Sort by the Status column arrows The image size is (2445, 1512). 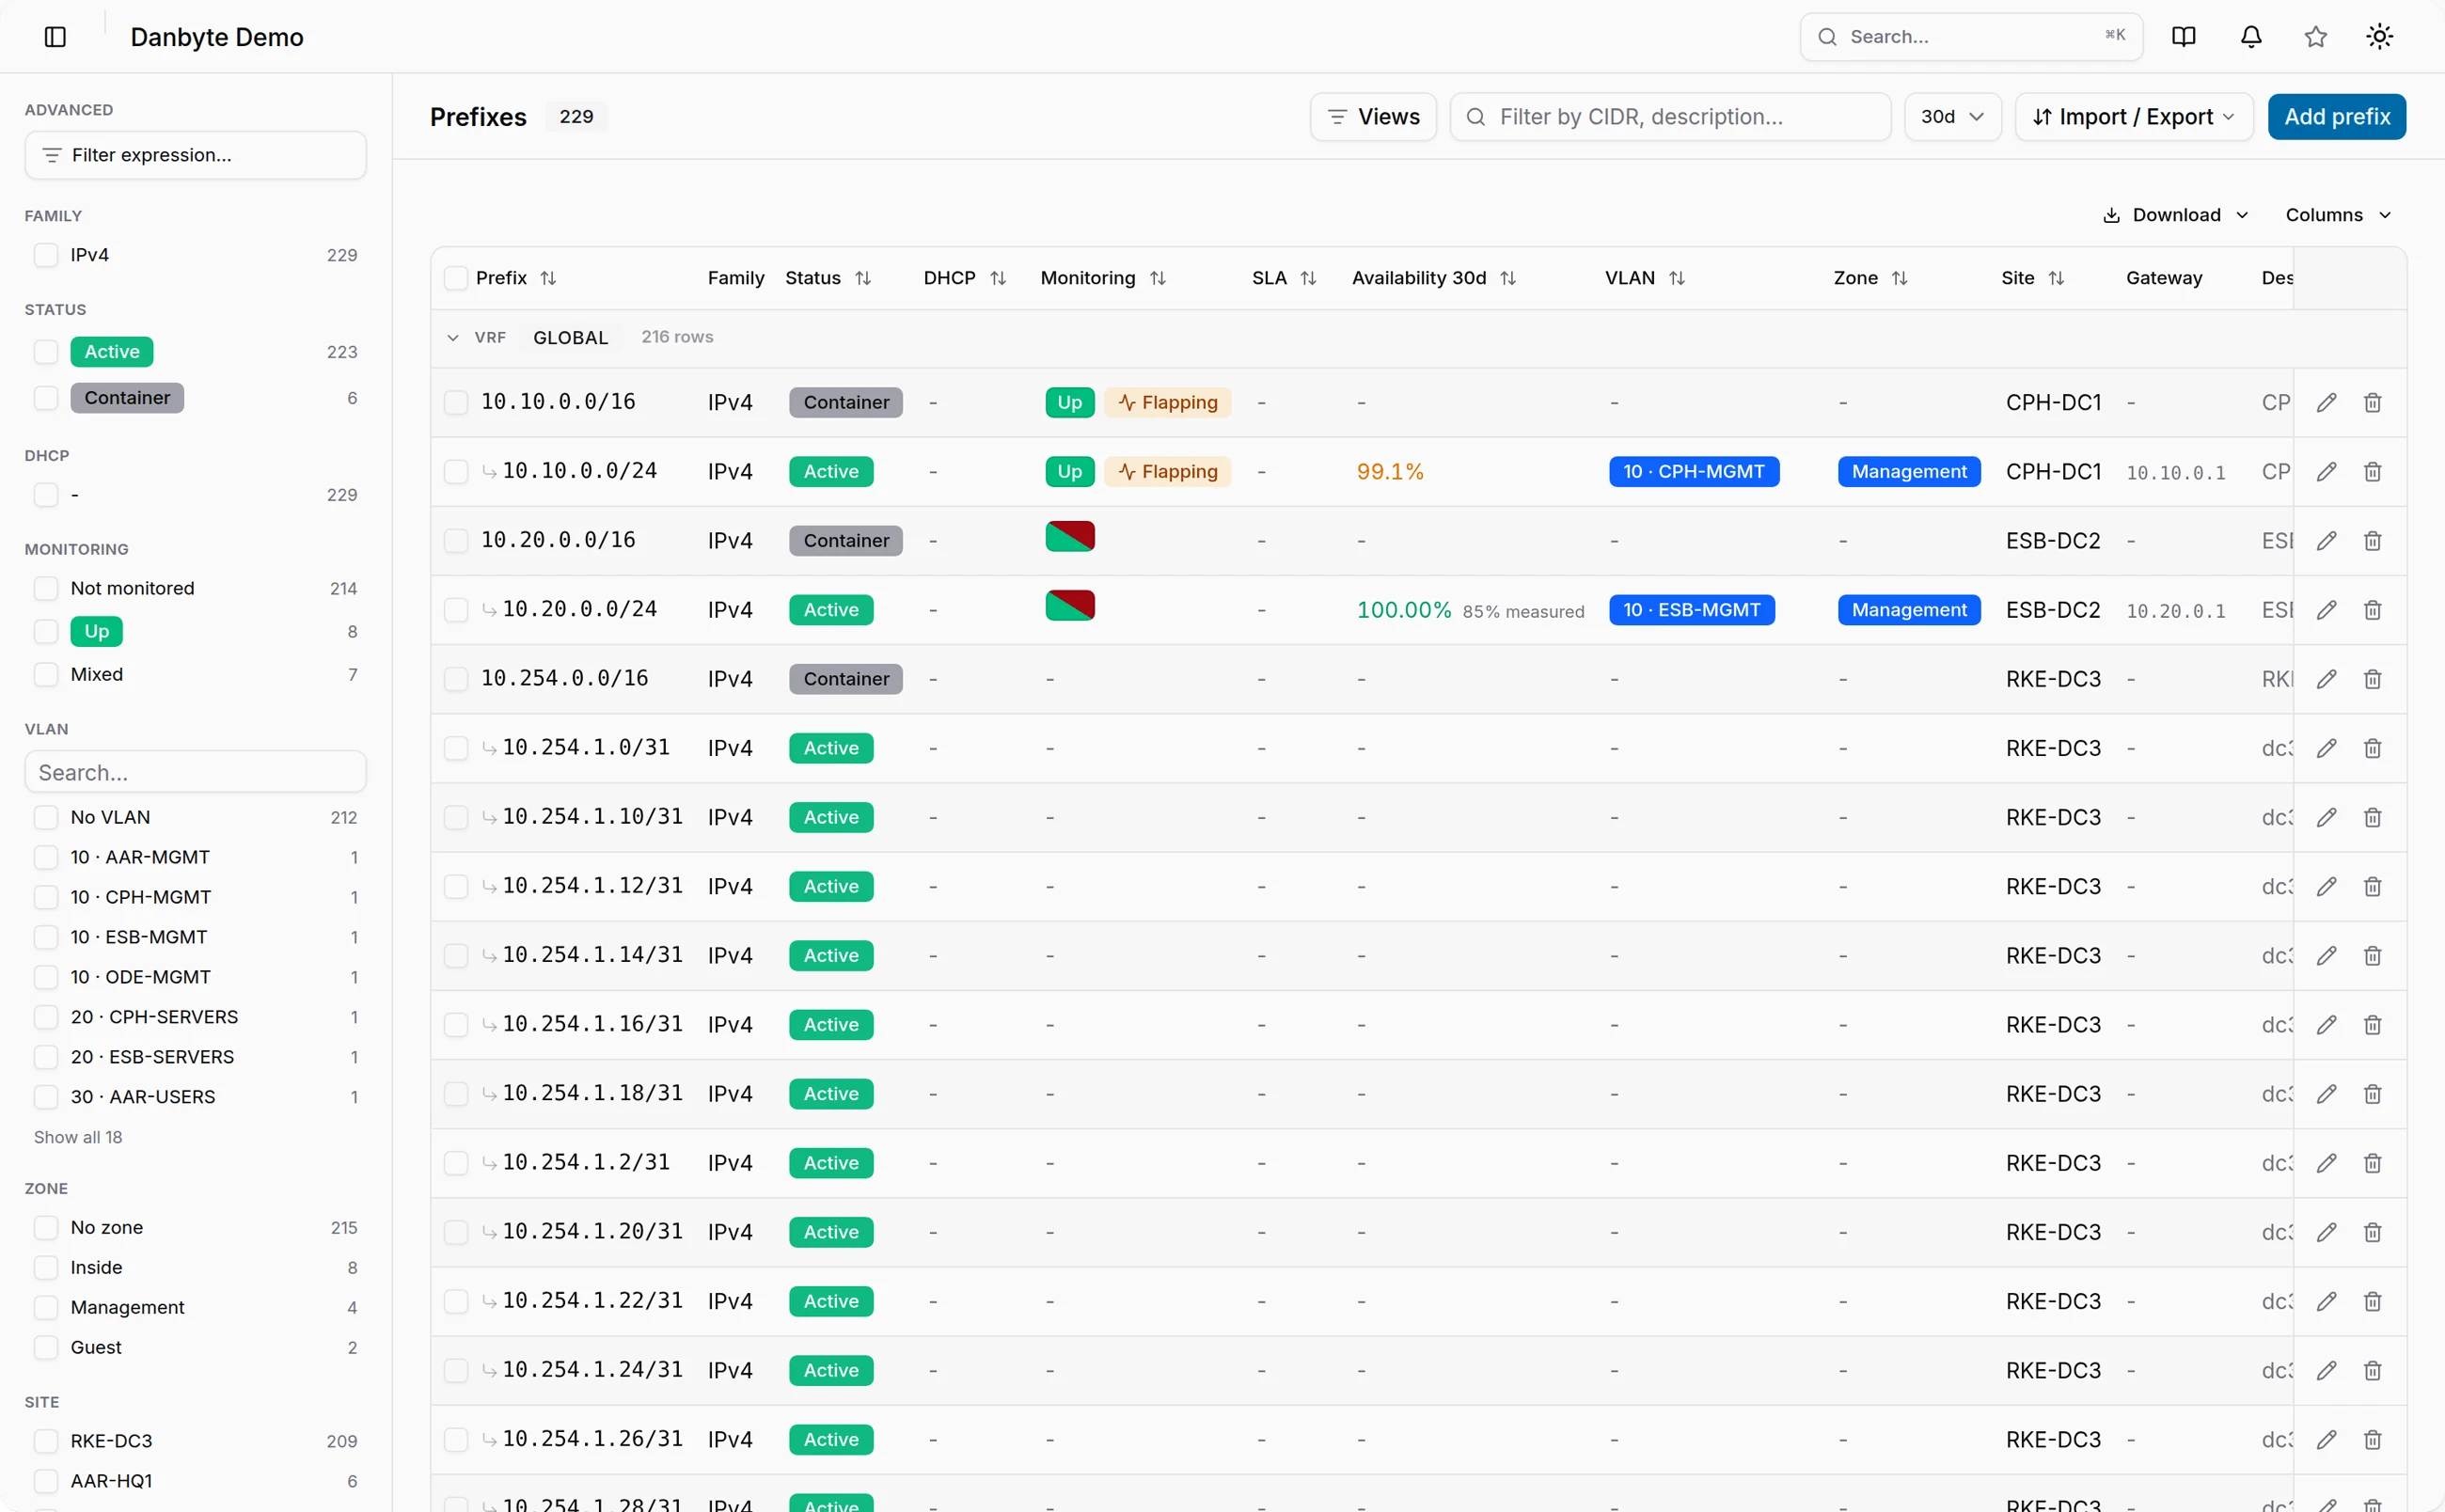(x=863, y=278)
